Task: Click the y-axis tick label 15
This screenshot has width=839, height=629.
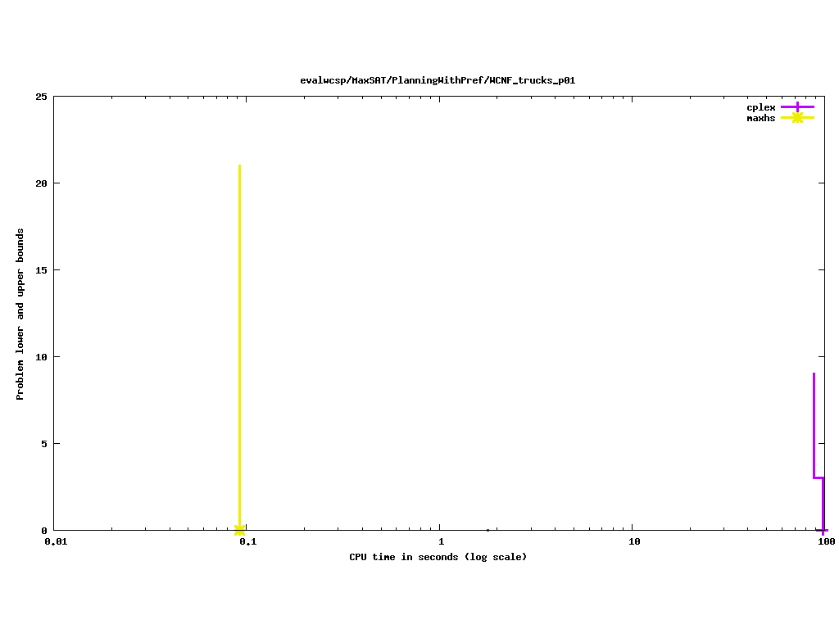Action: [x=40, y=270]
